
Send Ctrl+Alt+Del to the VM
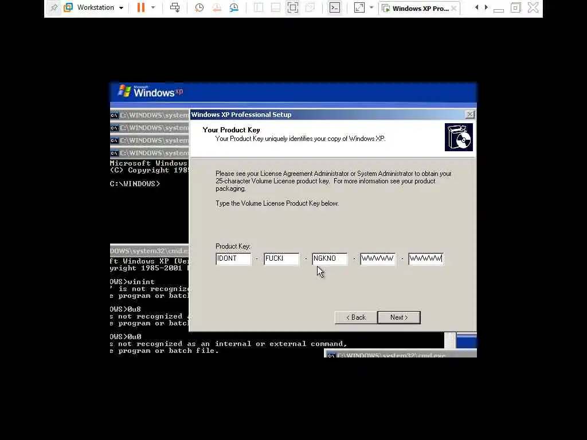[x=175, y=7]
